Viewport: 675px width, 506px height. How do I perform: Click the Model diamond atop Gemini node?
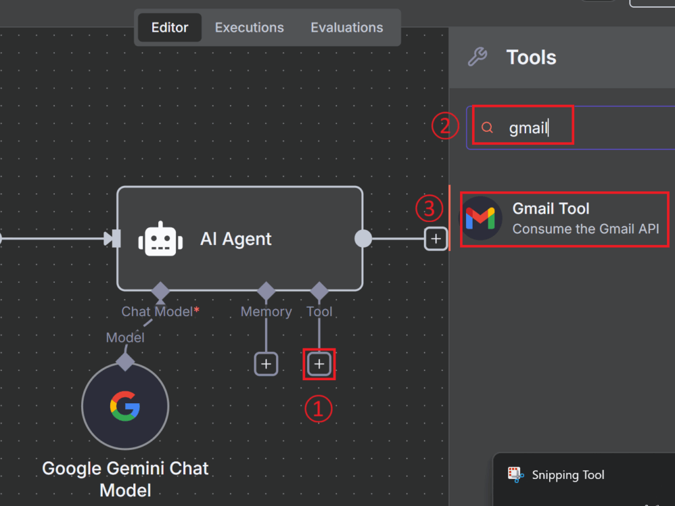click(125, 361)
